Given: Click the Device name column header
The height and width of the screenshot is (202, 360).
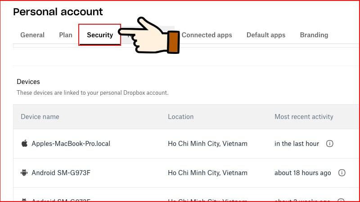Looking at the screenshot, I should point(40,117).
